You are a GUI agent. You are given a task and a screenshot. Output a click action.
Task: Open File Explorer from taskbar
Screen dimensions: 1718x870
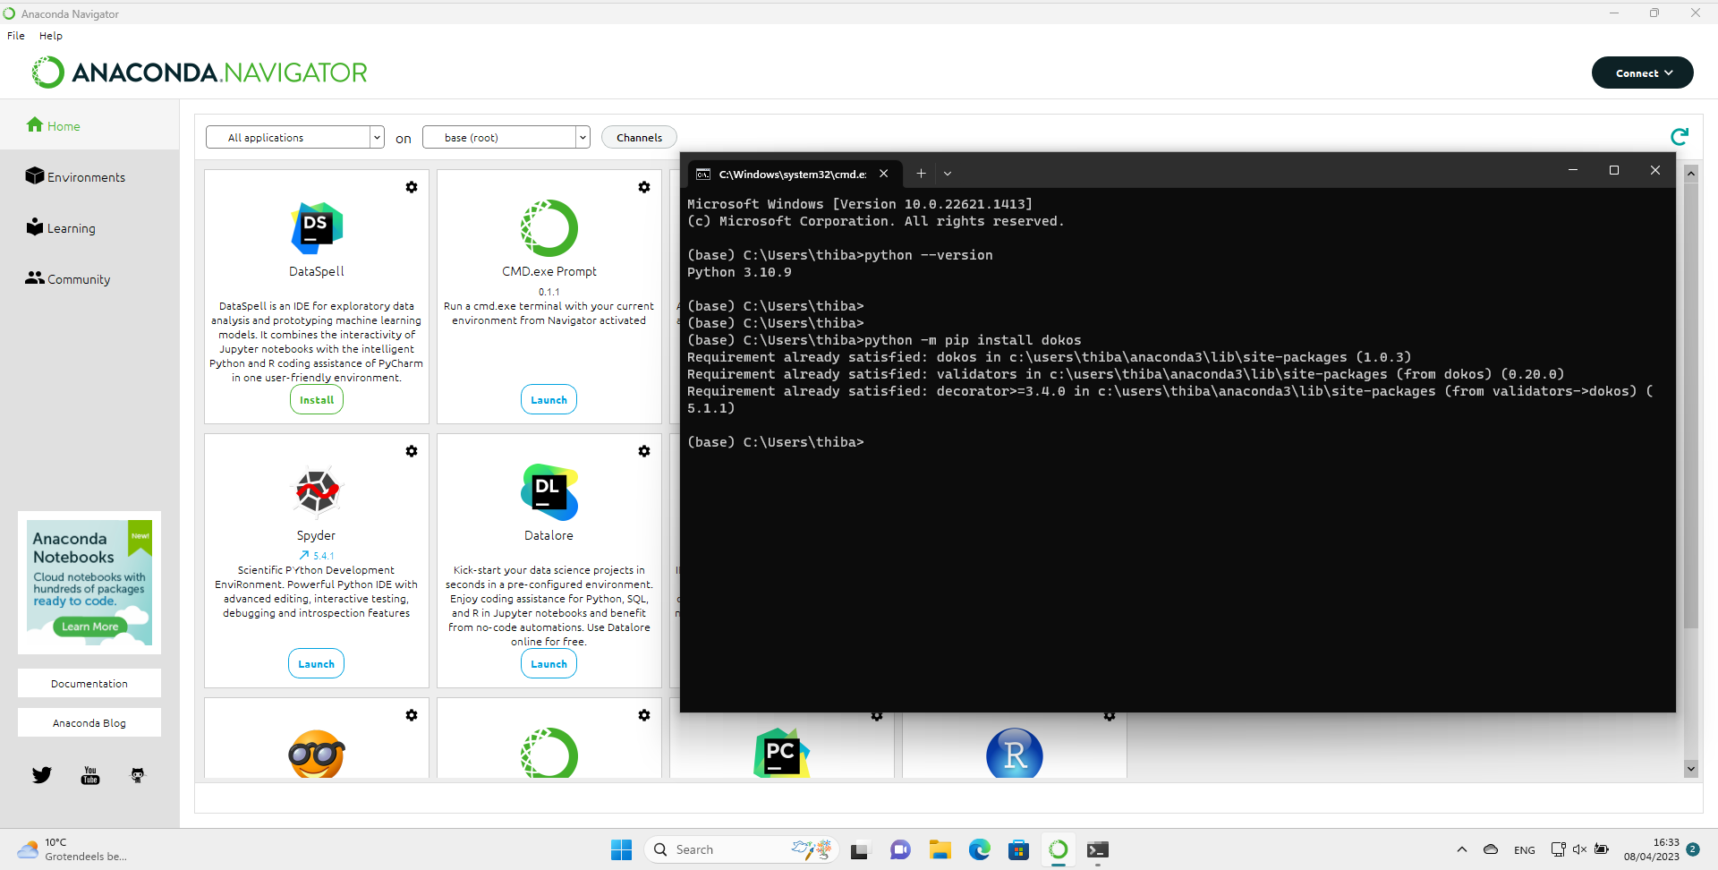[x=940, y=849]
